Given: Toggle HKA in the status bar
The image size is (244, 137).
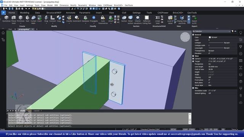Looking at the screenshot, I should click(x=223, y=129).
